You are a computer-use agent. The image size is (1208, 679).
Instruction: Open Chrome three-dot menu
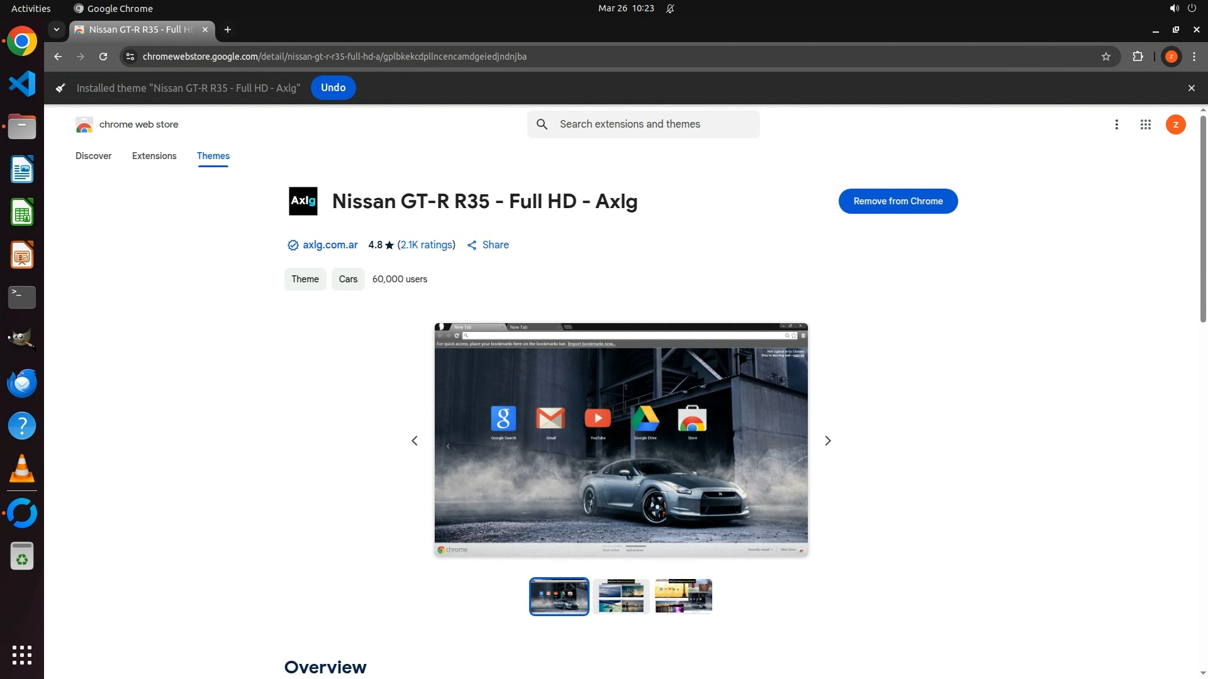tap(1194, 57)
